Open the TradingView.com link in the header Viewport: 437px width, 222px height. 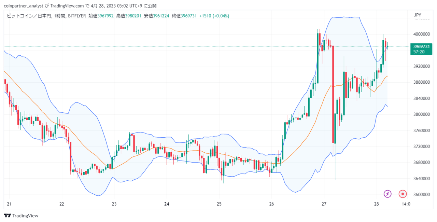pyautogui.click(x=67, y=6)
